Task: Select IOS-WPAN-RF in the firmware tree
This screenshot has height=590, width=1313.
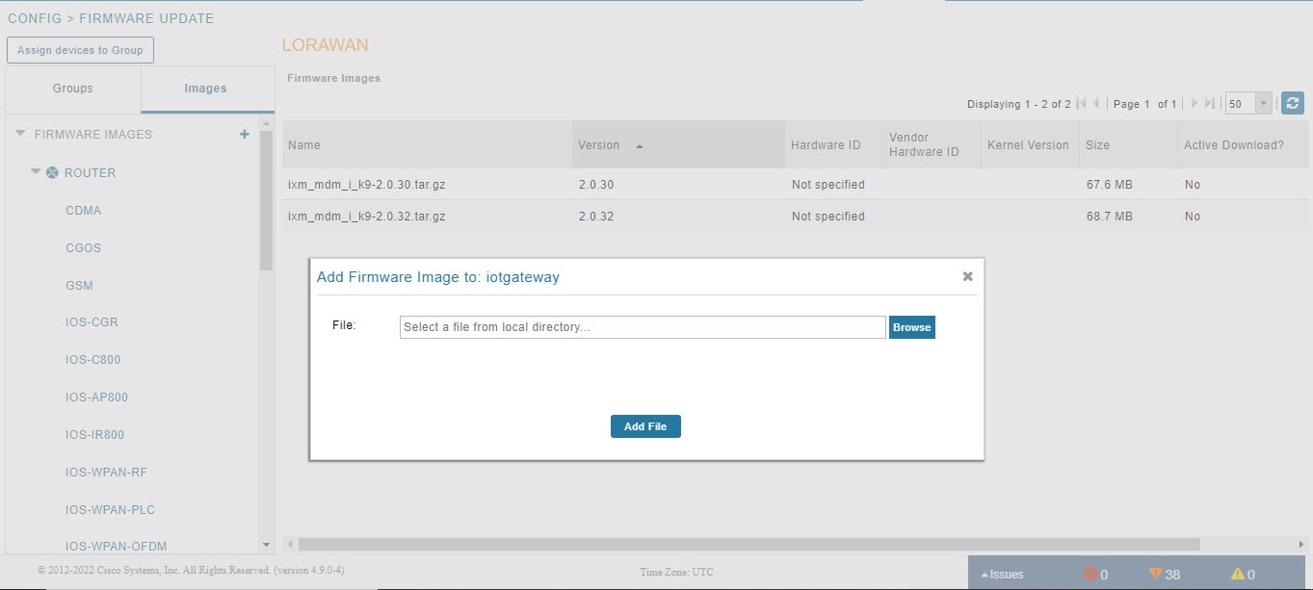Action: [x=106, y=473]
